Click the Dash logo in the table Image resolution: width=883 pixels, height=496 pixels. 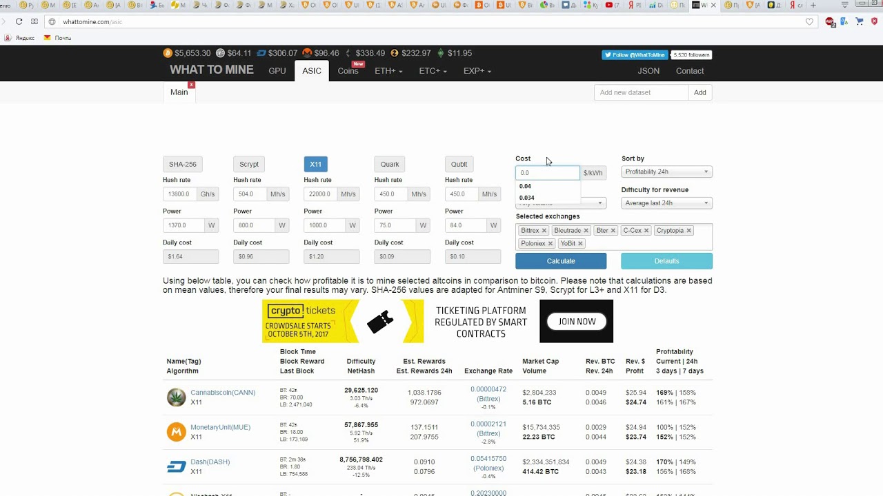point(177,467)
